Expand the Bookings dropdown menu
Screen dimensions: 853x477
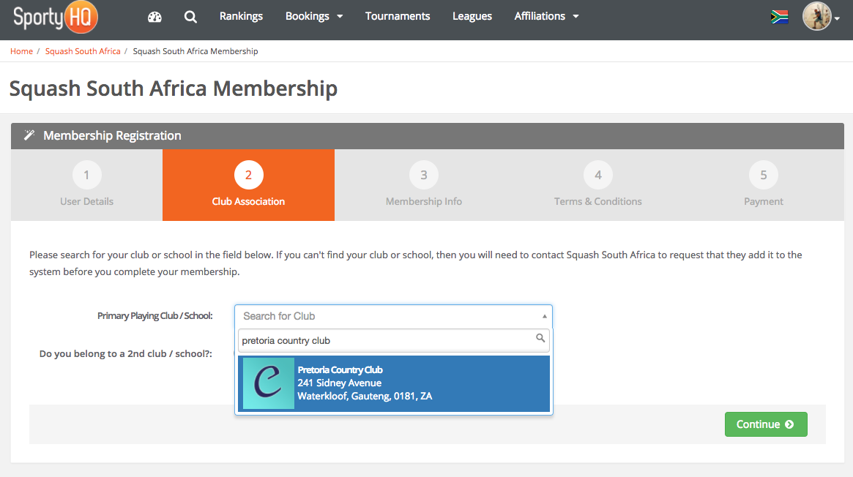click(x=314, y=16)
